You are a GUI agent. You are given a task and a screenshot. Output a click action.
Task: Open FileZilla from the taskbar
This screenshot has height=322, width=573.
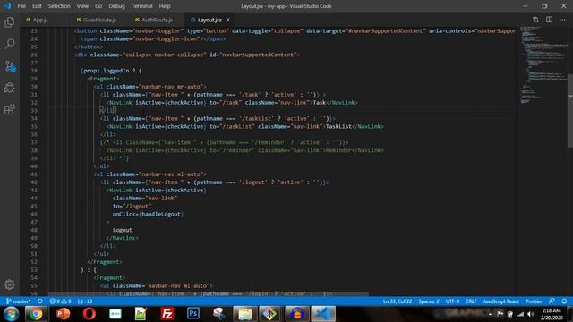tap(167, 314)
